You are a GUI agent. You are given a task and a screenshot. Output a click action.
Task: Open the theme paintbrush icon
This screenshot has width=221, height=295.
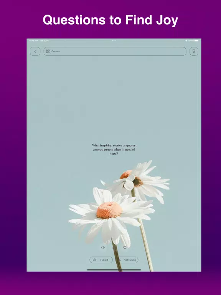[x=194, y=51]
